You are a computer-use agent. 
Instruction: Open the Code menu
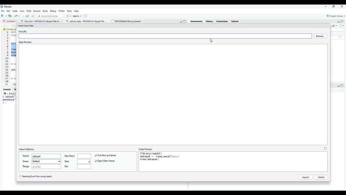point(15,11)
